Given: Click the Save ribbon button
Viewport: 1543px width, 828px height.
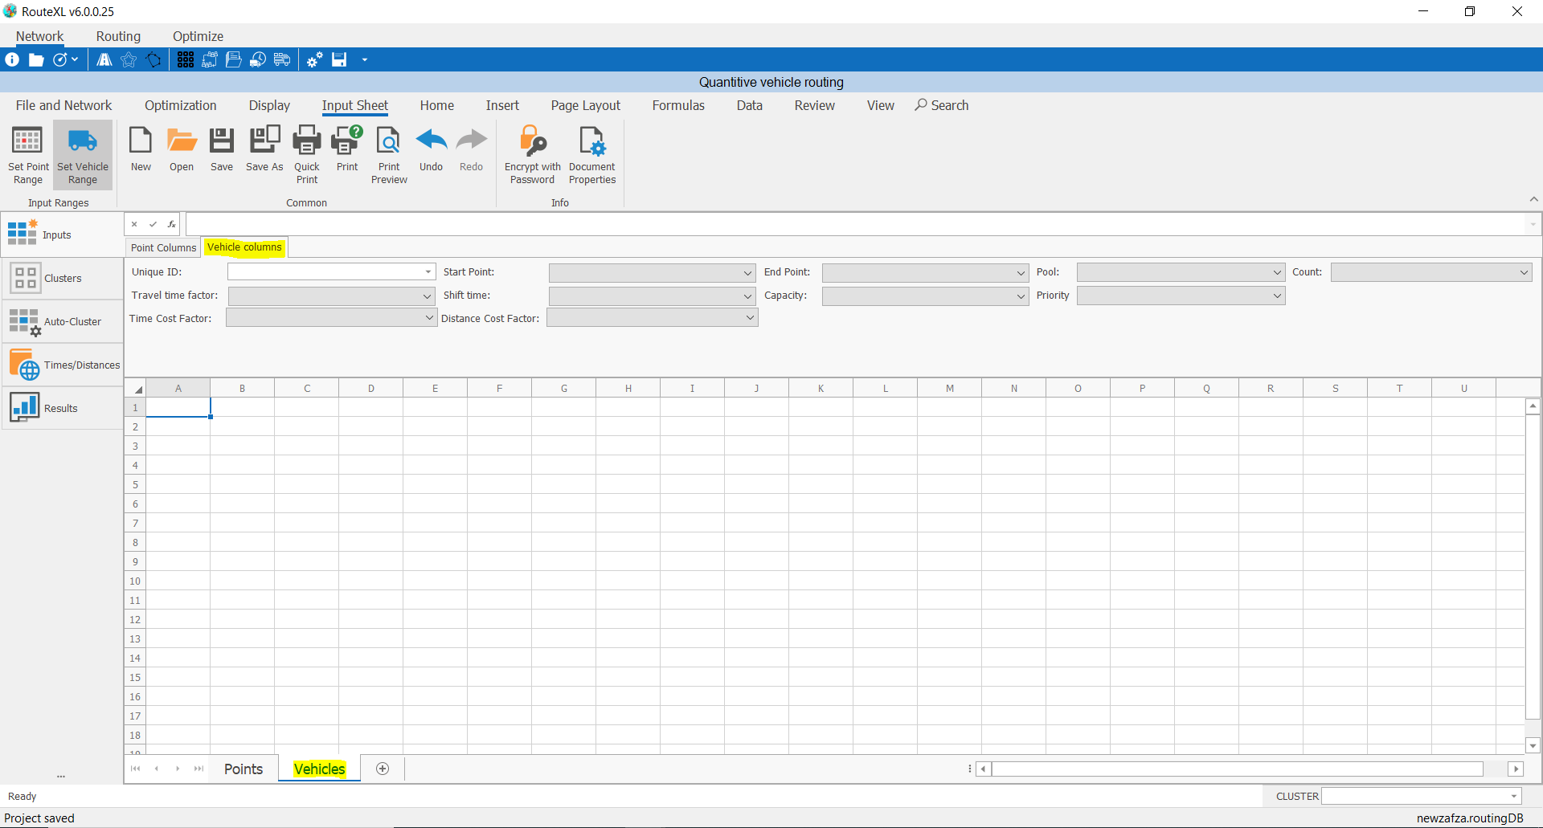Looking at the screenshot, I should pyautogui.click(x=222, y=149).
